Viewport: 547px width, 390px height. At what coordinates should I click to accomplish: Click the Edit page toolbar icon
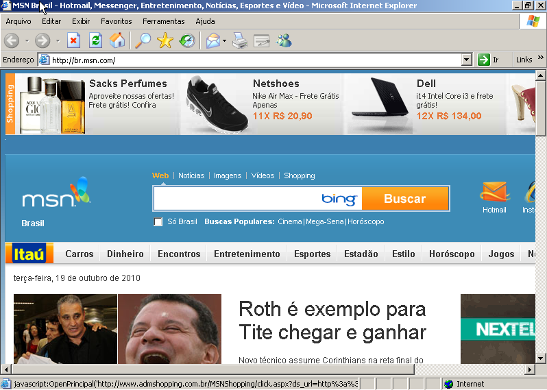pos(262,41)
